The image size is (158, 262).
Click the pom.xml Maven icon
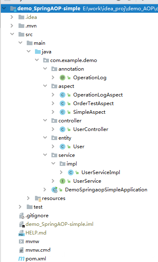pos(21,259)
